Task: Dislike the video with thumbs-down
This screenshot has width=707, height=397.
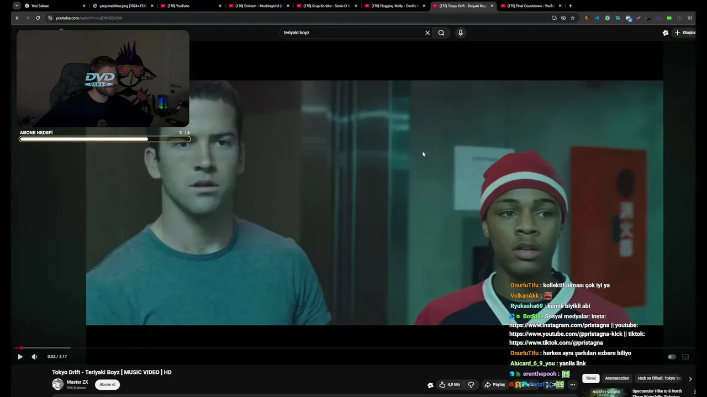Action: (x=471, y=384)
